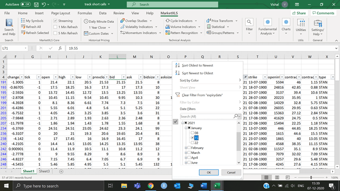The width and height of the screenshot is (340, 191).
Task: Undo the last action
Action: [x=44, y=4]
